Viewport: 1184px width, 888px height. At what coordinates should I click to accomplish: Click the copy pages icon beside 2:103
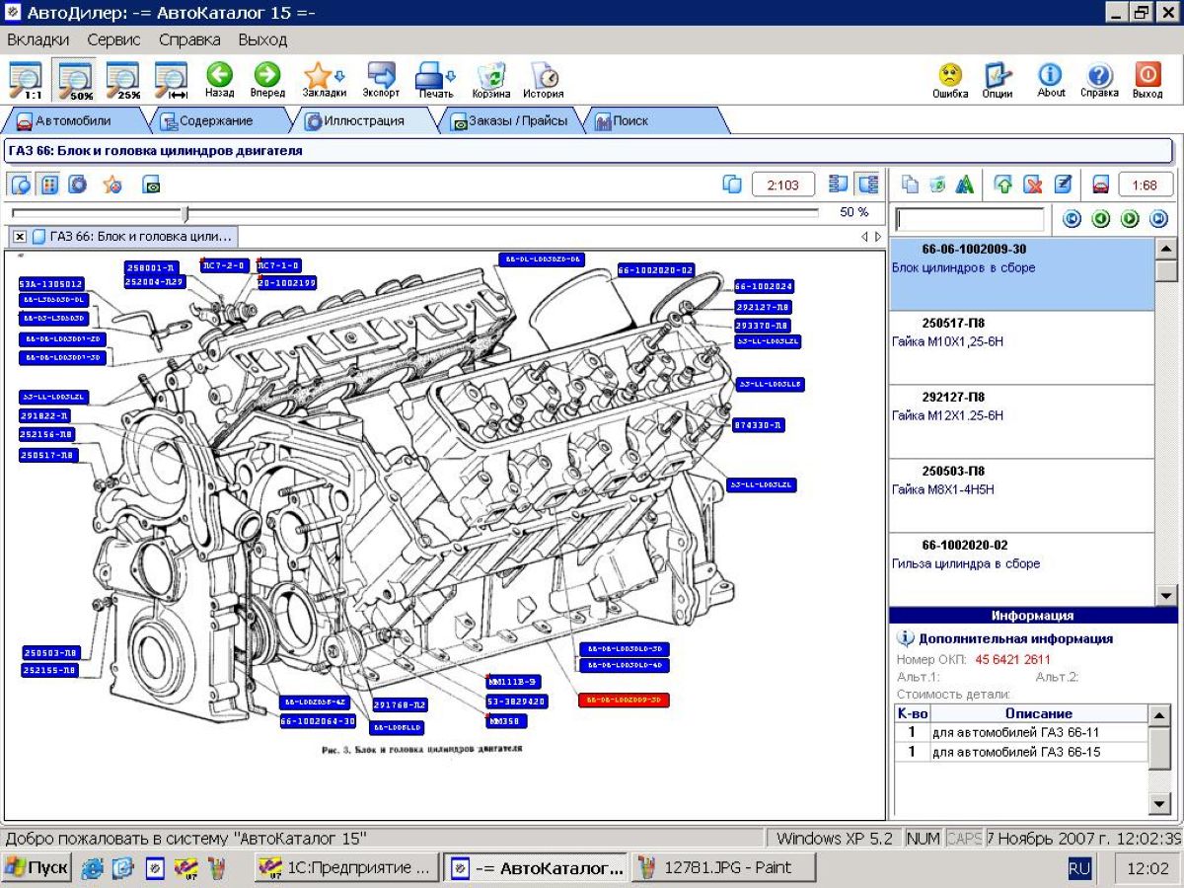point(732,185)
